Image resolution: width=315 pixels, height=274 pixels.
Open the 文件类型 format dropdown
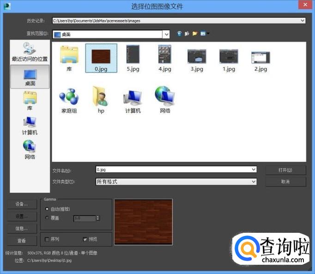[x=254, y=182]
